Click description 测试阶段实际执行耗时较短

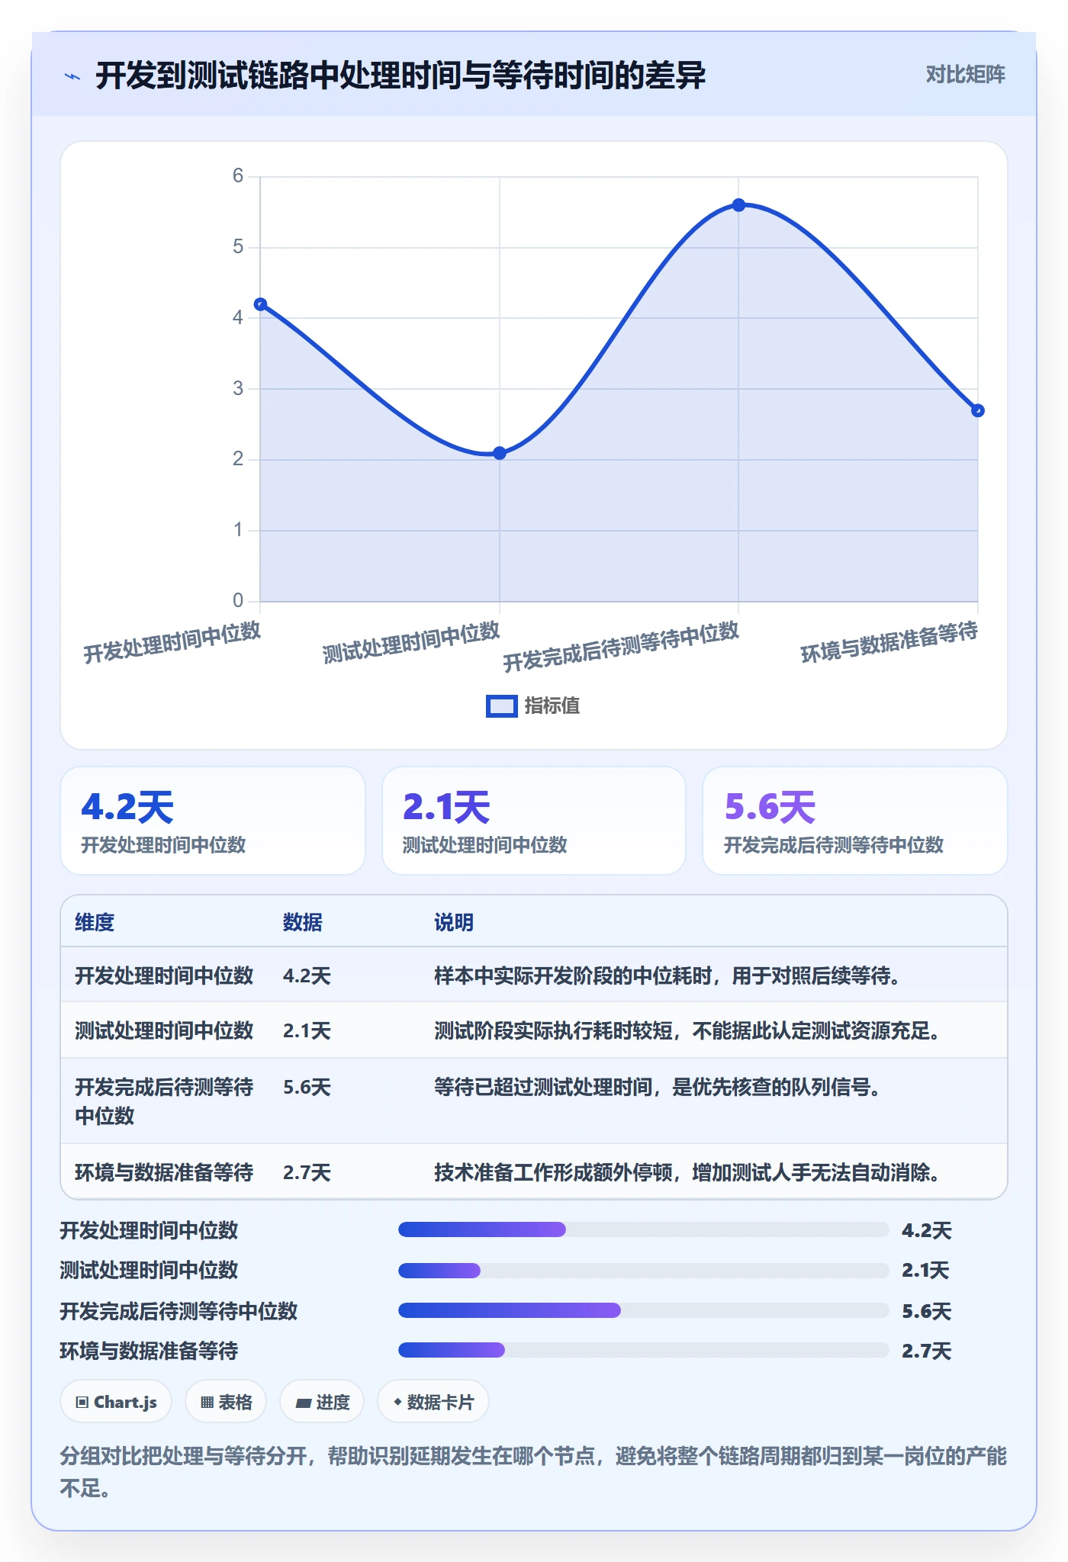(687, 1030)
